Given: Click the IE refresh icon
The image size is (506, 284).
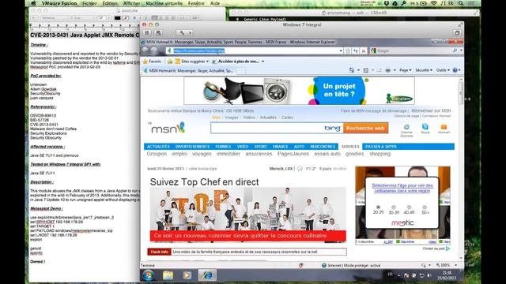Looking at the screenshot, I should tap(356, 50).
